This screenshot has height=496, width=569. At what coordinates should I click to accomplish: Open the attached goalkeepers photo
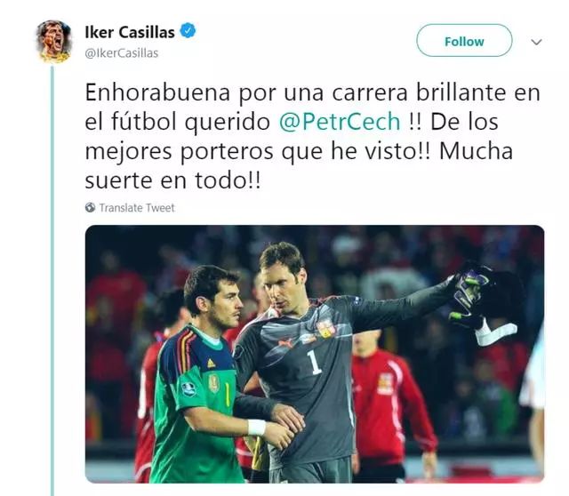pos(315,354)
